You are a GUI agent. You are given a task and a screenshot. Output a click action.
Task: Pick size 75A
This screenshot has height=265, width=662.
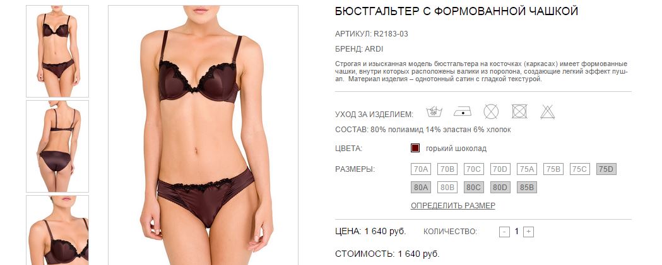pos(527,169)
